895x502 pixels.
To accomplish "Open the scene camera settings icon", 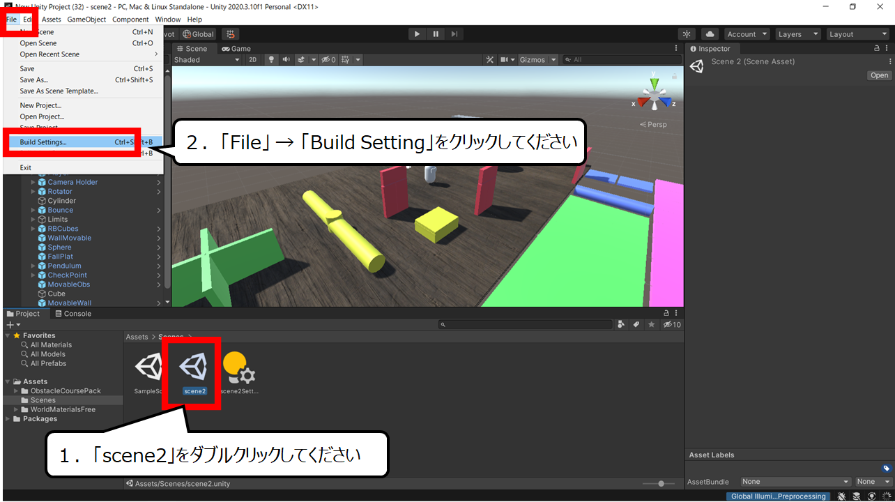I will coord(504,60).
